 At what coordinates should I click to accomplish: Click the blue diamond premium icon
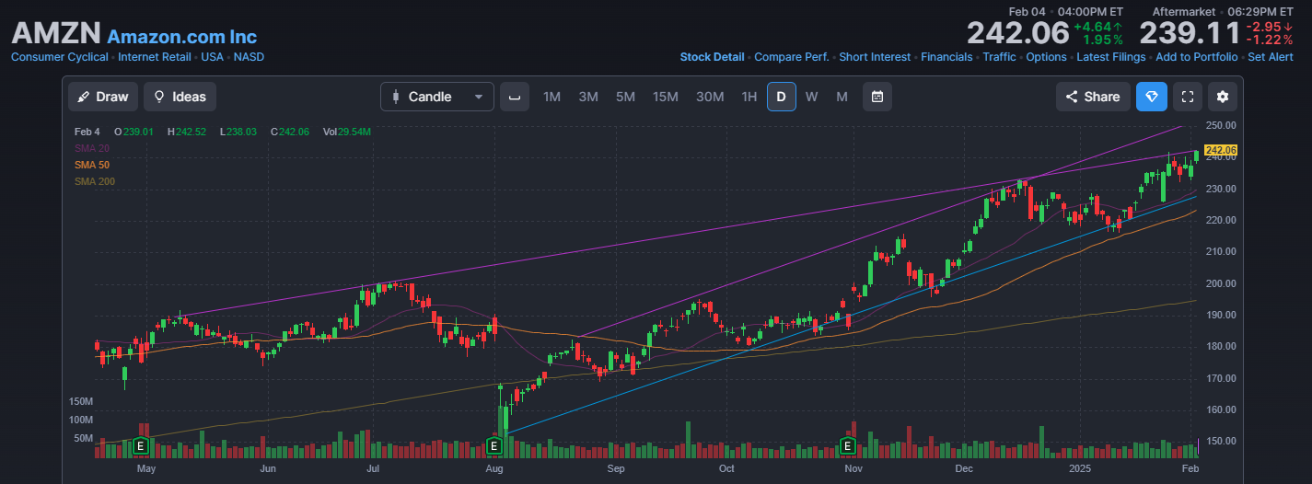(x=1151, y=97)
